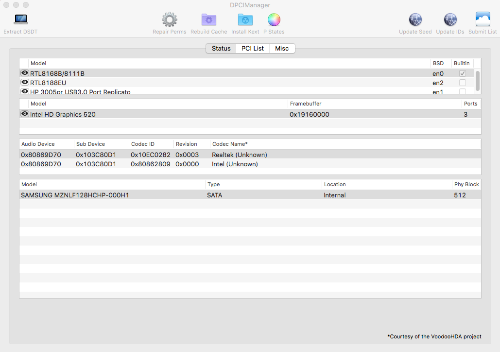
Task: Switch to the PCI List tab
Action: coord(253,49)
